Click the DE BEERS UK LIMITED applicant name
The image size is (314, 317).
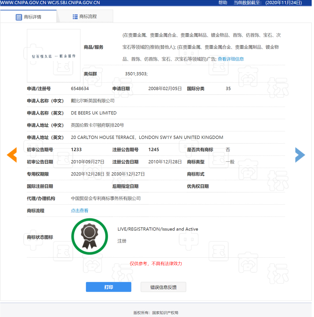point(94,113)
